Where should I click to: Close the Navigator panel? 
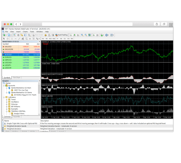click(x=39, y=81)
